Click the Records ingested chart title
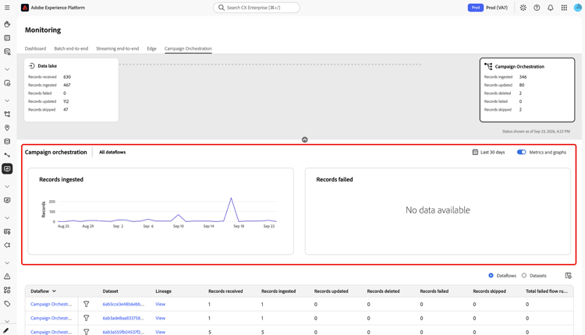This screenshot has width=585, height=335. 61,179
